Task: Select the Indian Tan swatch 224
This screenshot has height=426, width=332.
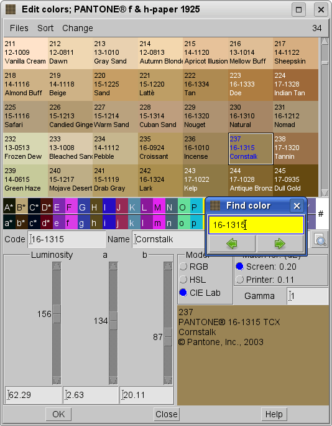Action: pyautogui.click(x=295, y=85)
